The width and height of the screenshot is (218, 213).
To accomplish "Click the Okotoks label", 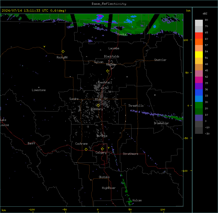I will pos(104,177).
